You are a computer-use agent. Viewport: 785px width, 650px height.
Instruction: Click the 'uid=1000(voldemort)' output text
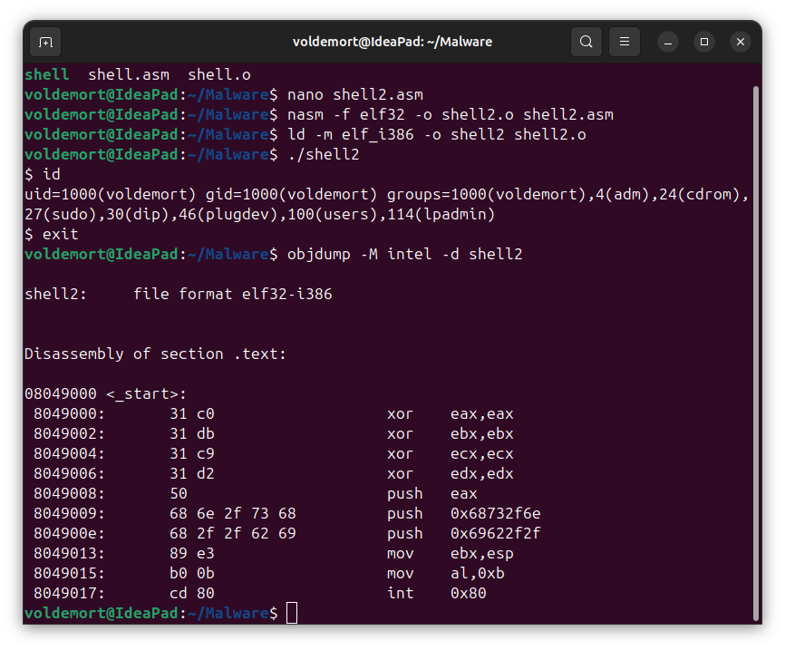pos(111,194)
